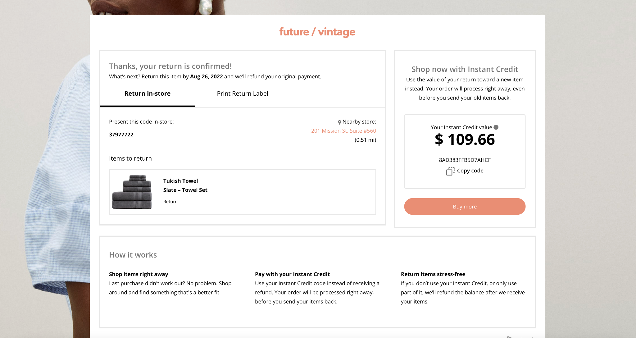Click the Tukish Towel product name
The height and width of the screenshot is (338, 636).
click(x=180, y=181)
